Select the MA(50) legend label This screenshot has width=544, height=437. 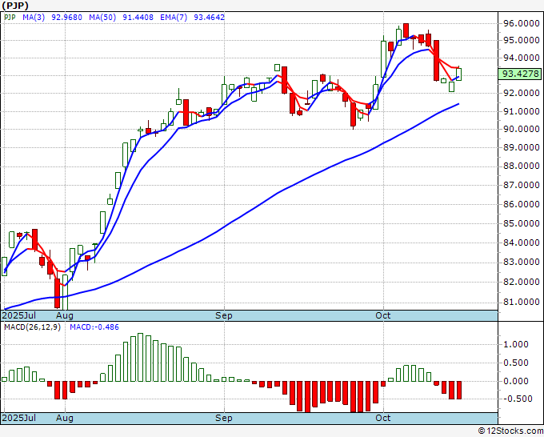(102, 17)
